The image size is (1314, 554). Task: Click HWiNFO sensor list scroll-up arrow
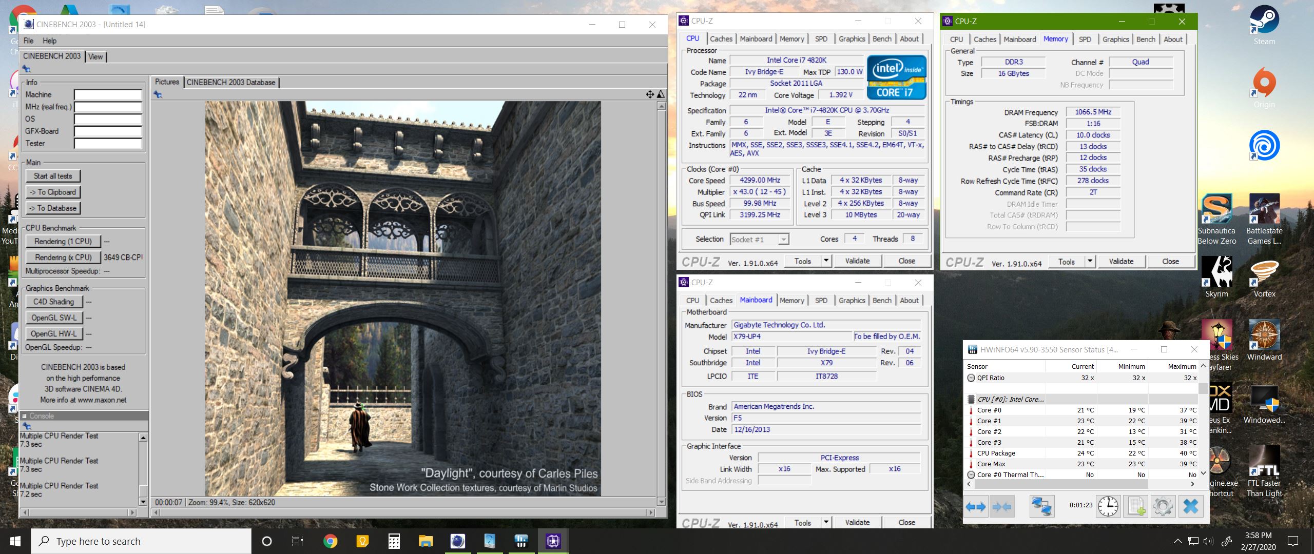pyautogui.click(x=1203, y=366)
